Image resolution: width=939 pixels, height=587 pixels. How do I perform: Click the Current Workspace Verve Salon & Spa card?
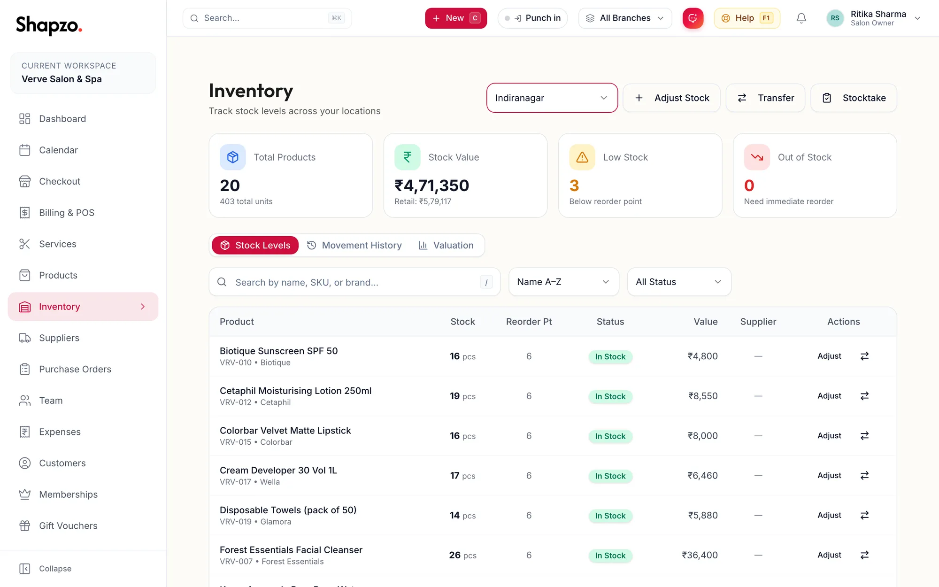[x=83, y=73]
